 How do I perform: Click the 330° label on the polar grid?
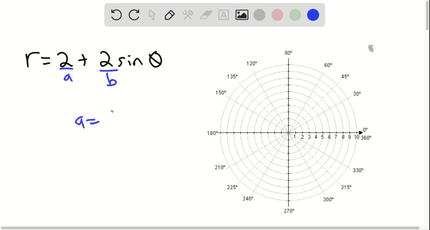click(x=358, y=170)
